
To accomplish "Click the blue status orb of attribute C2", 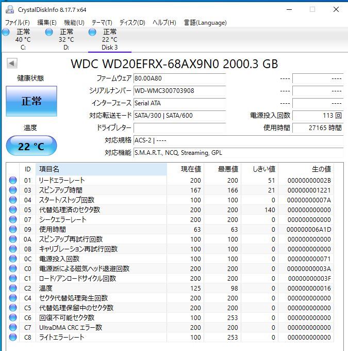I will point(13,288).
